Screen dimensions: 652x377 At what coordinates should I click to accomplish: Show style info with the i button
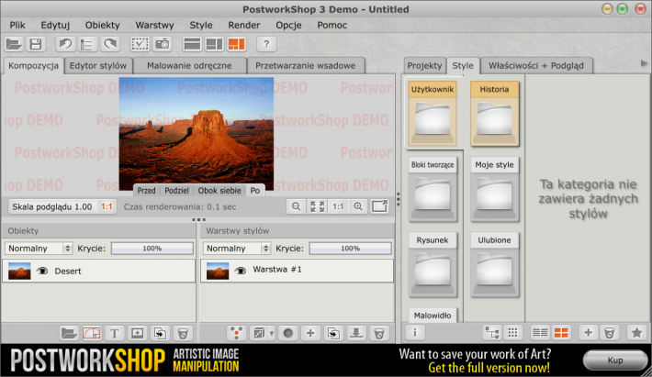pos(415,332)
